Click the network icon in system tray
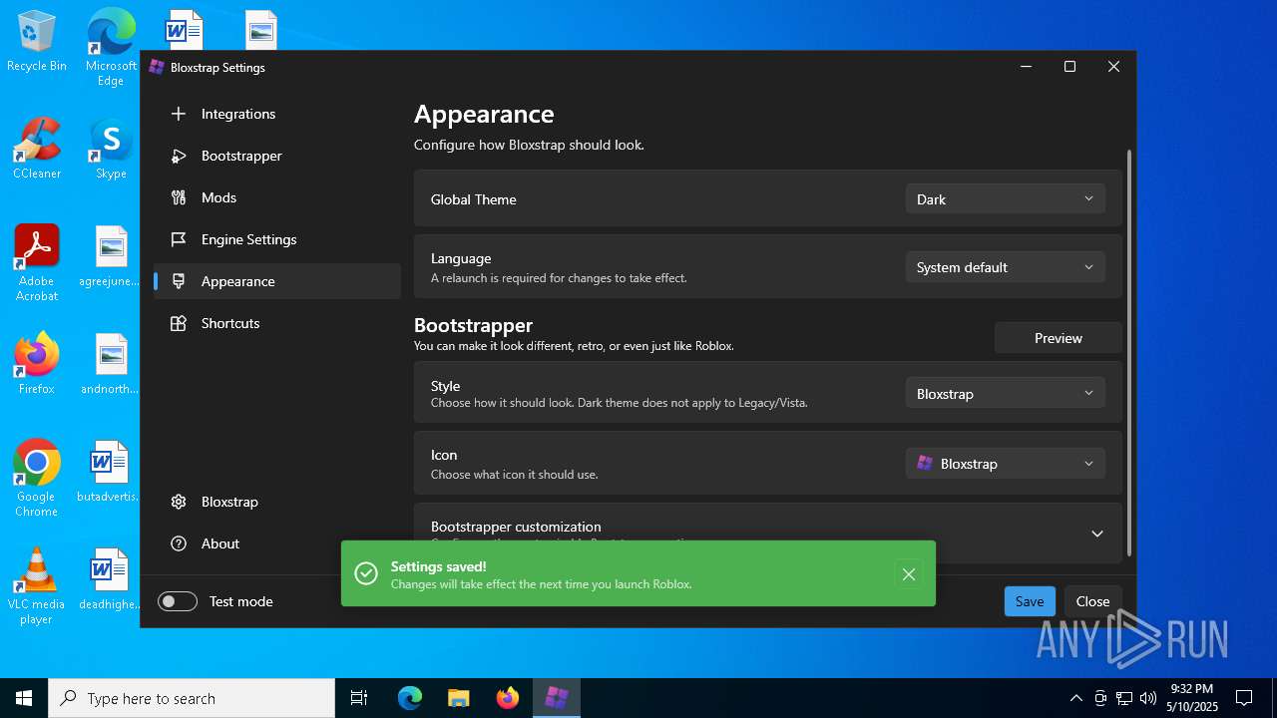Viewport: 1277px width, 718px height. point(1124,698)
